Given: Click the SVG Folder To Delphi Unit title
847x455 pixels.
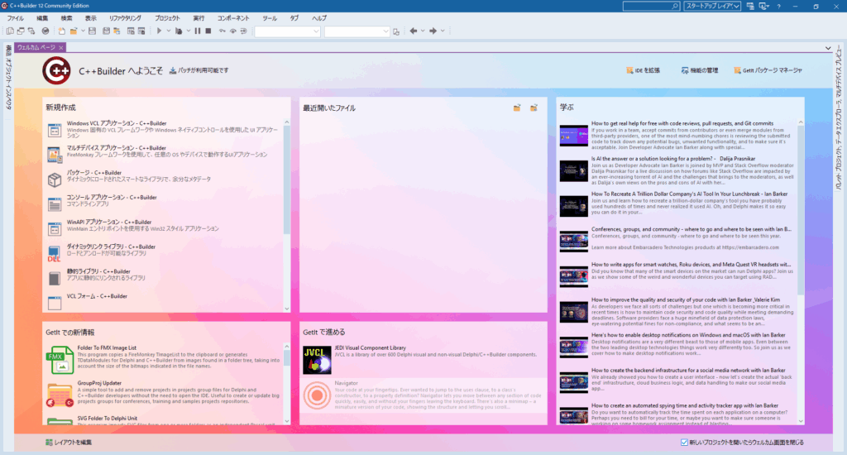Looking at the screenshot, I should (107, 419).
